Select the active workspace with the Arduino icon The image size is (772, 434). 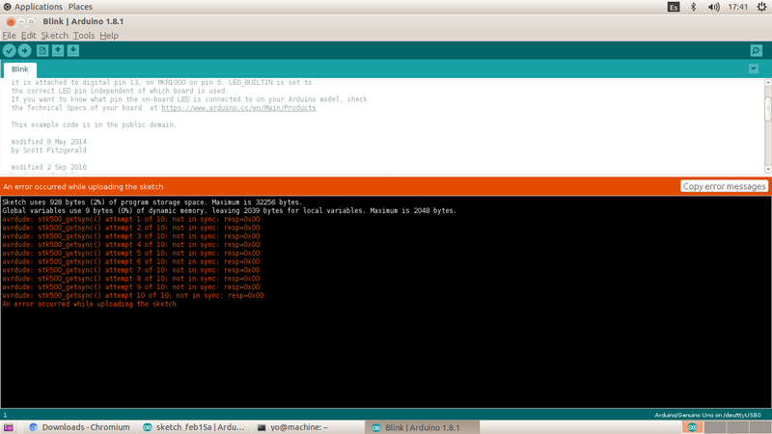click(x=692, y=427)
